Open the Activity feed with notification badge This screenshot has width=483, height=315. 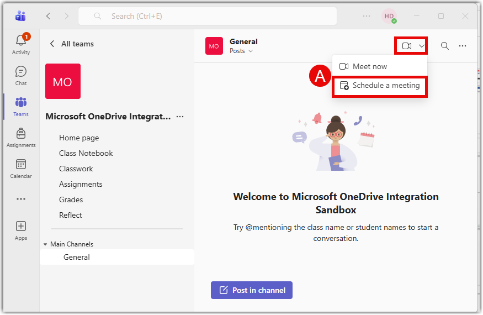coord(21,44)
